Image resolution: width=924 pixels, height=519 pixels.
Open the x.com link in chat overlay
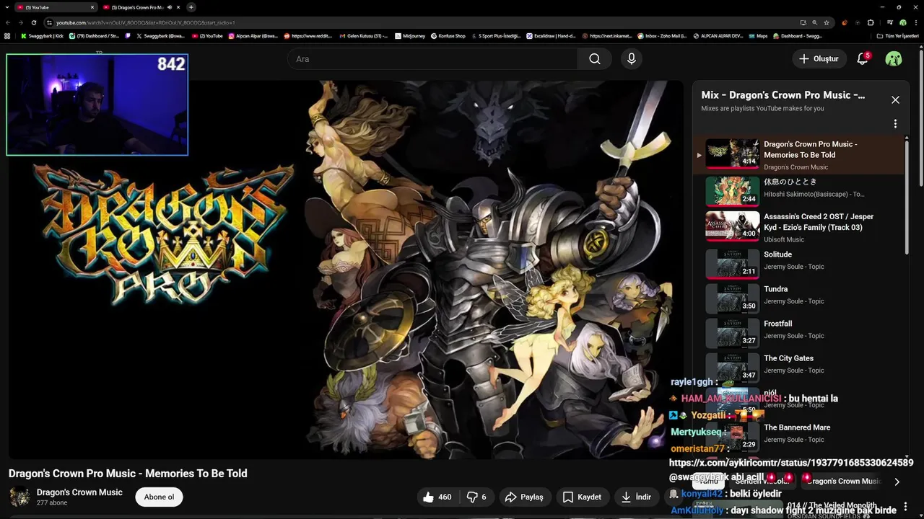point(791,463)
